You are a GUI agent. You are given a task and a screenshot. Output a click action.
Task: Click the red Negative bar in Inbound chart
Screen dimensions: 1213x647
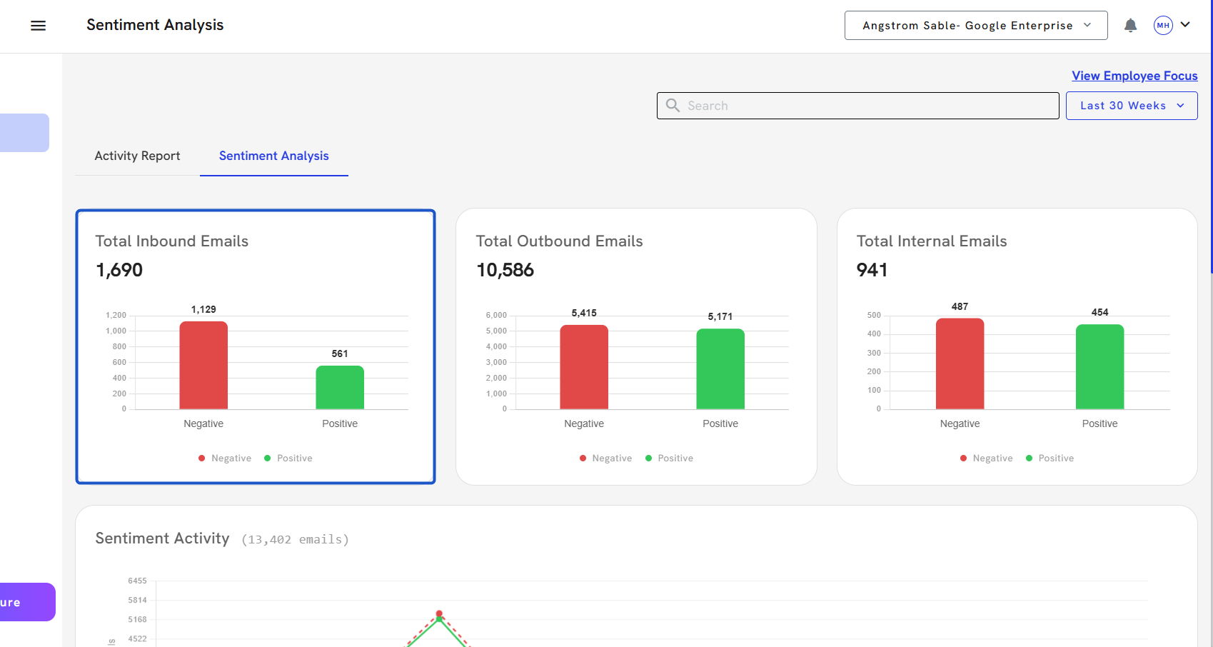click(x=203, y=366)
